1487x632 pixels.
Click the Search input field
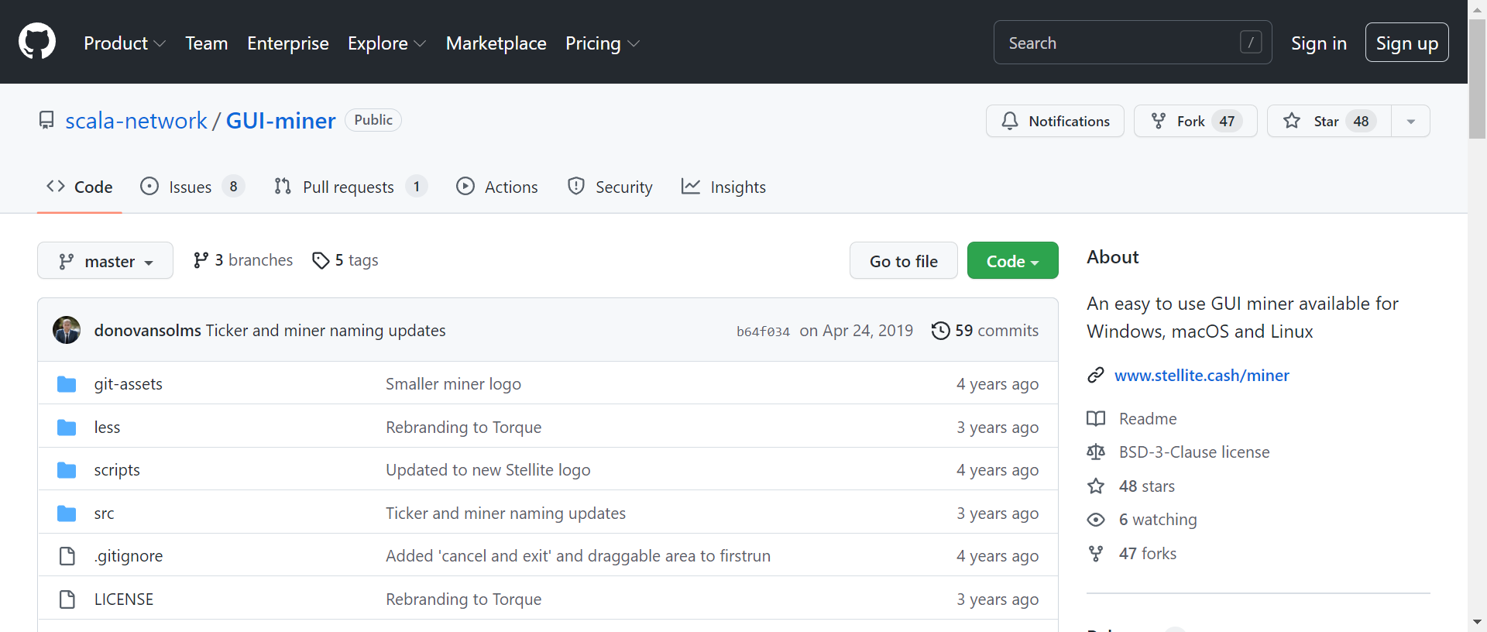click(1123, 43)
